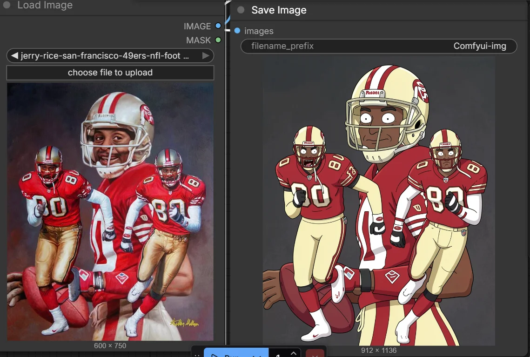The height and width of the screenshot is (357, 530).
Task: Increase batch count with up arrow
Action: (294, 353)
